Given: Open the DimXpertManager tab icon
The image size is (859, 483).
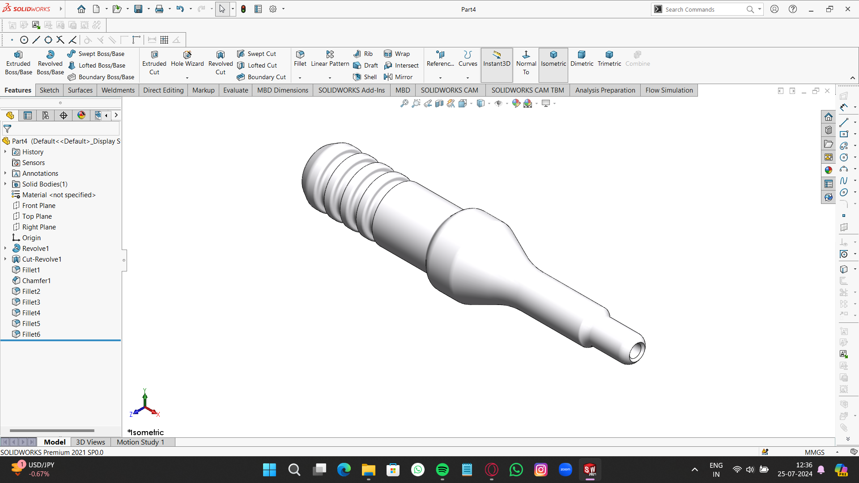Looking at the screenshot, I should coord(64,115).
